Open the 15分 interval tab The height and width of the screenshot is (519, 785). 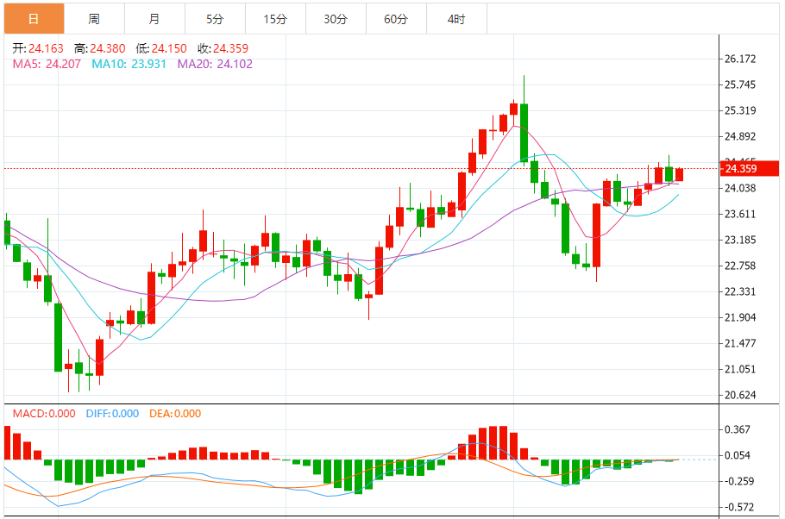coord(275,19)
